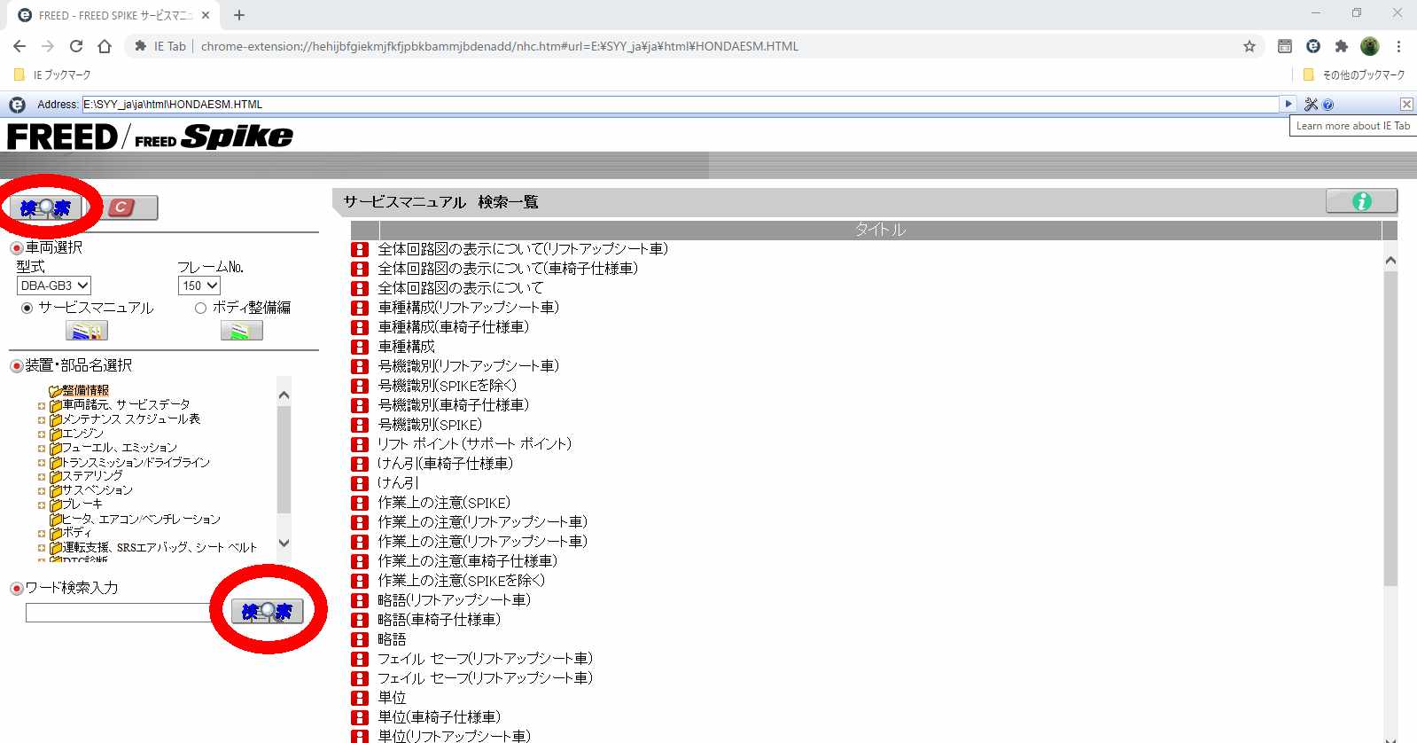Viewport: 1417px width, 743px height.
Task: Open the body repair book icon
Action: [x=241, y=331]
